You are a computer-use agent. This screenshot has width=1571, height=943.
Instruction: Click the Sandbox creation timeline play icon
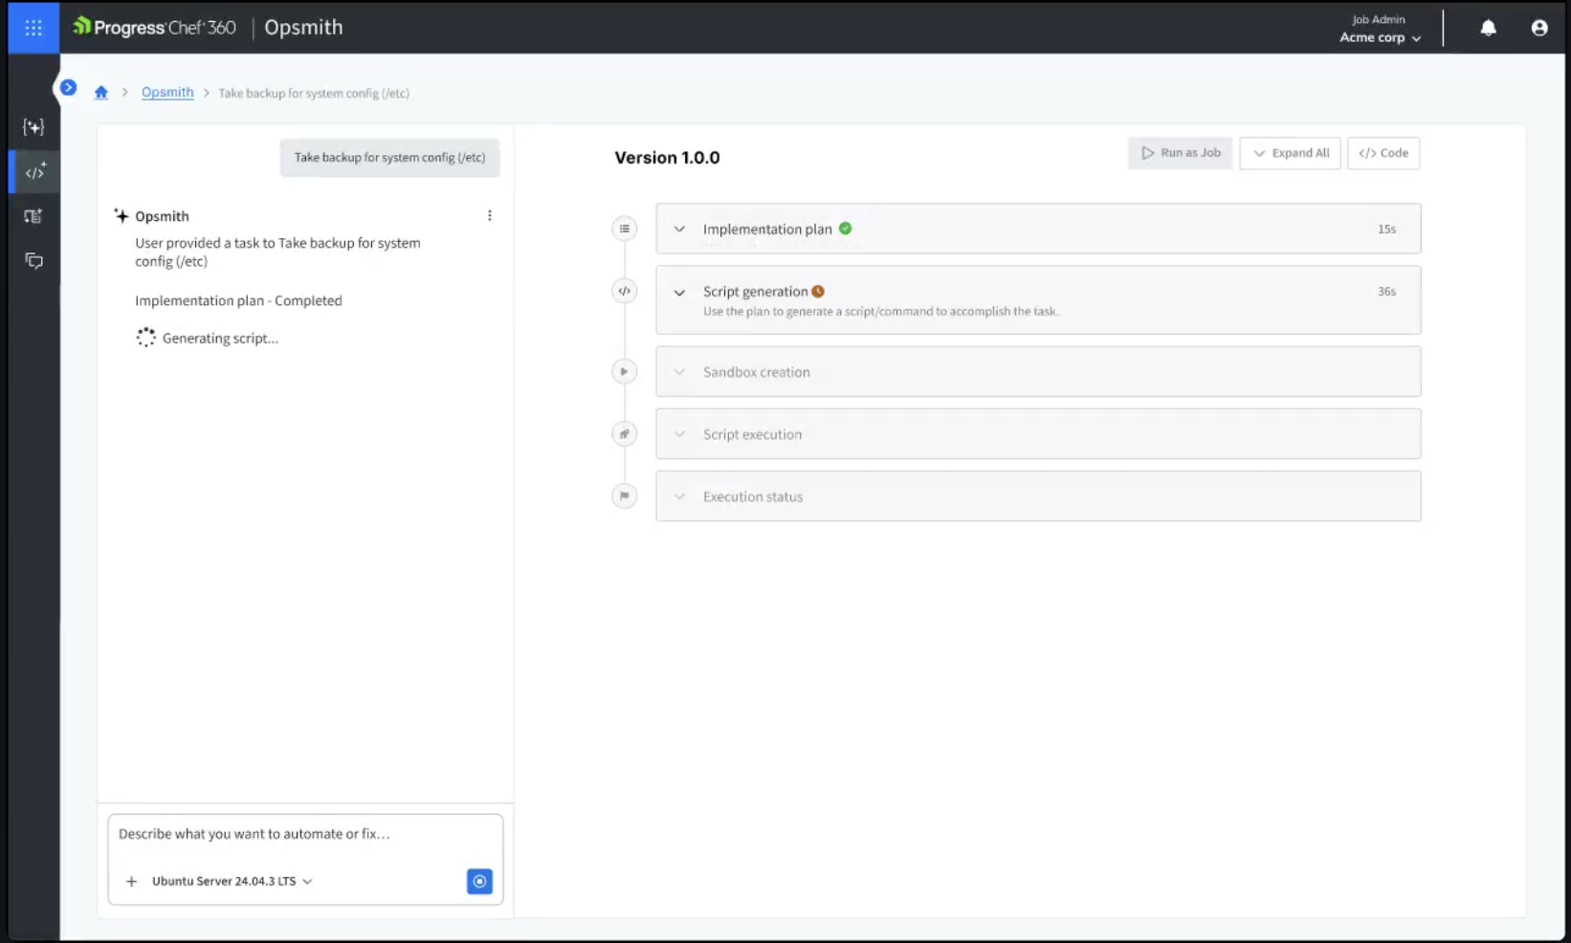624,372
